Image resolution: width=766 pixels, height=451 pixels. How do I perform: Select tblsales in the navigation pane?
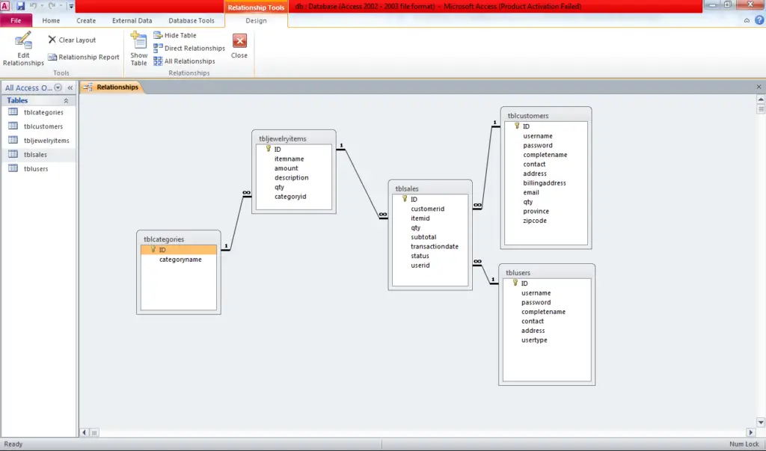35,155
